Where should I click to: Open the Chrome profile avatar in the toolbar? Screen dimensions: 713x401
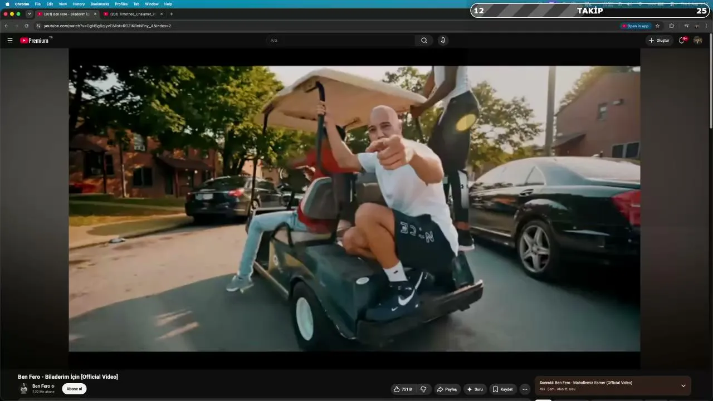click(697, 26)
